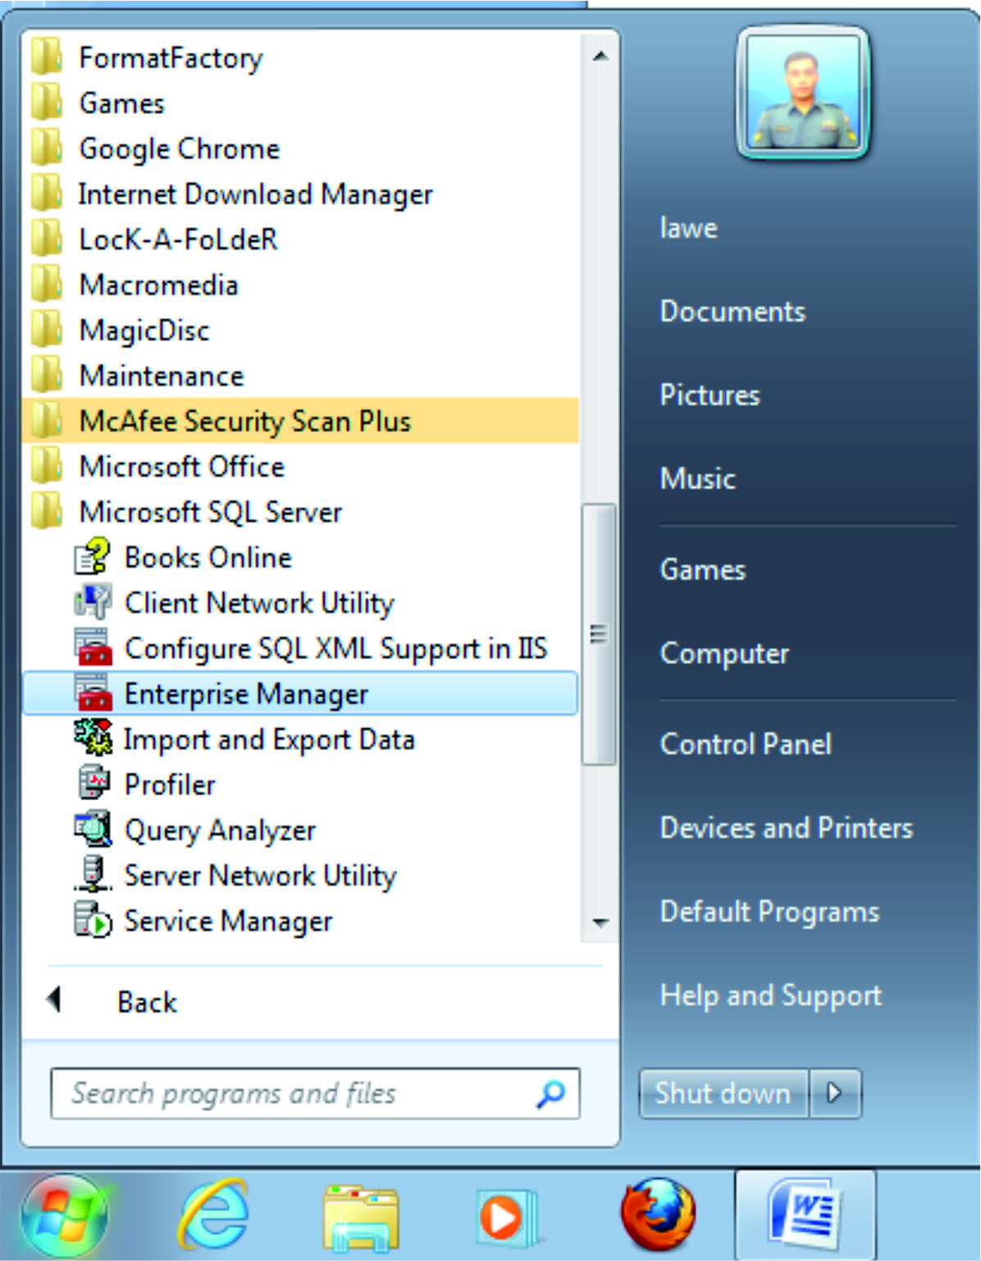This screenshot has height=1261, width=981.
Task: Click the Internet Download Manager folder icon
Action: [x=47, y=193]
